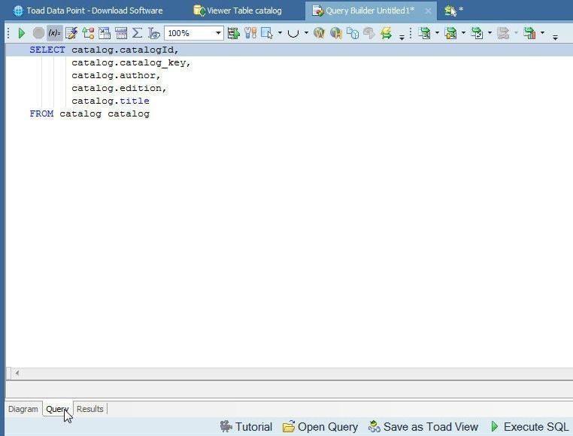Screen dimensions: 573x436
Task: Click the grayed-out export icon
Action: click(503, 33)
